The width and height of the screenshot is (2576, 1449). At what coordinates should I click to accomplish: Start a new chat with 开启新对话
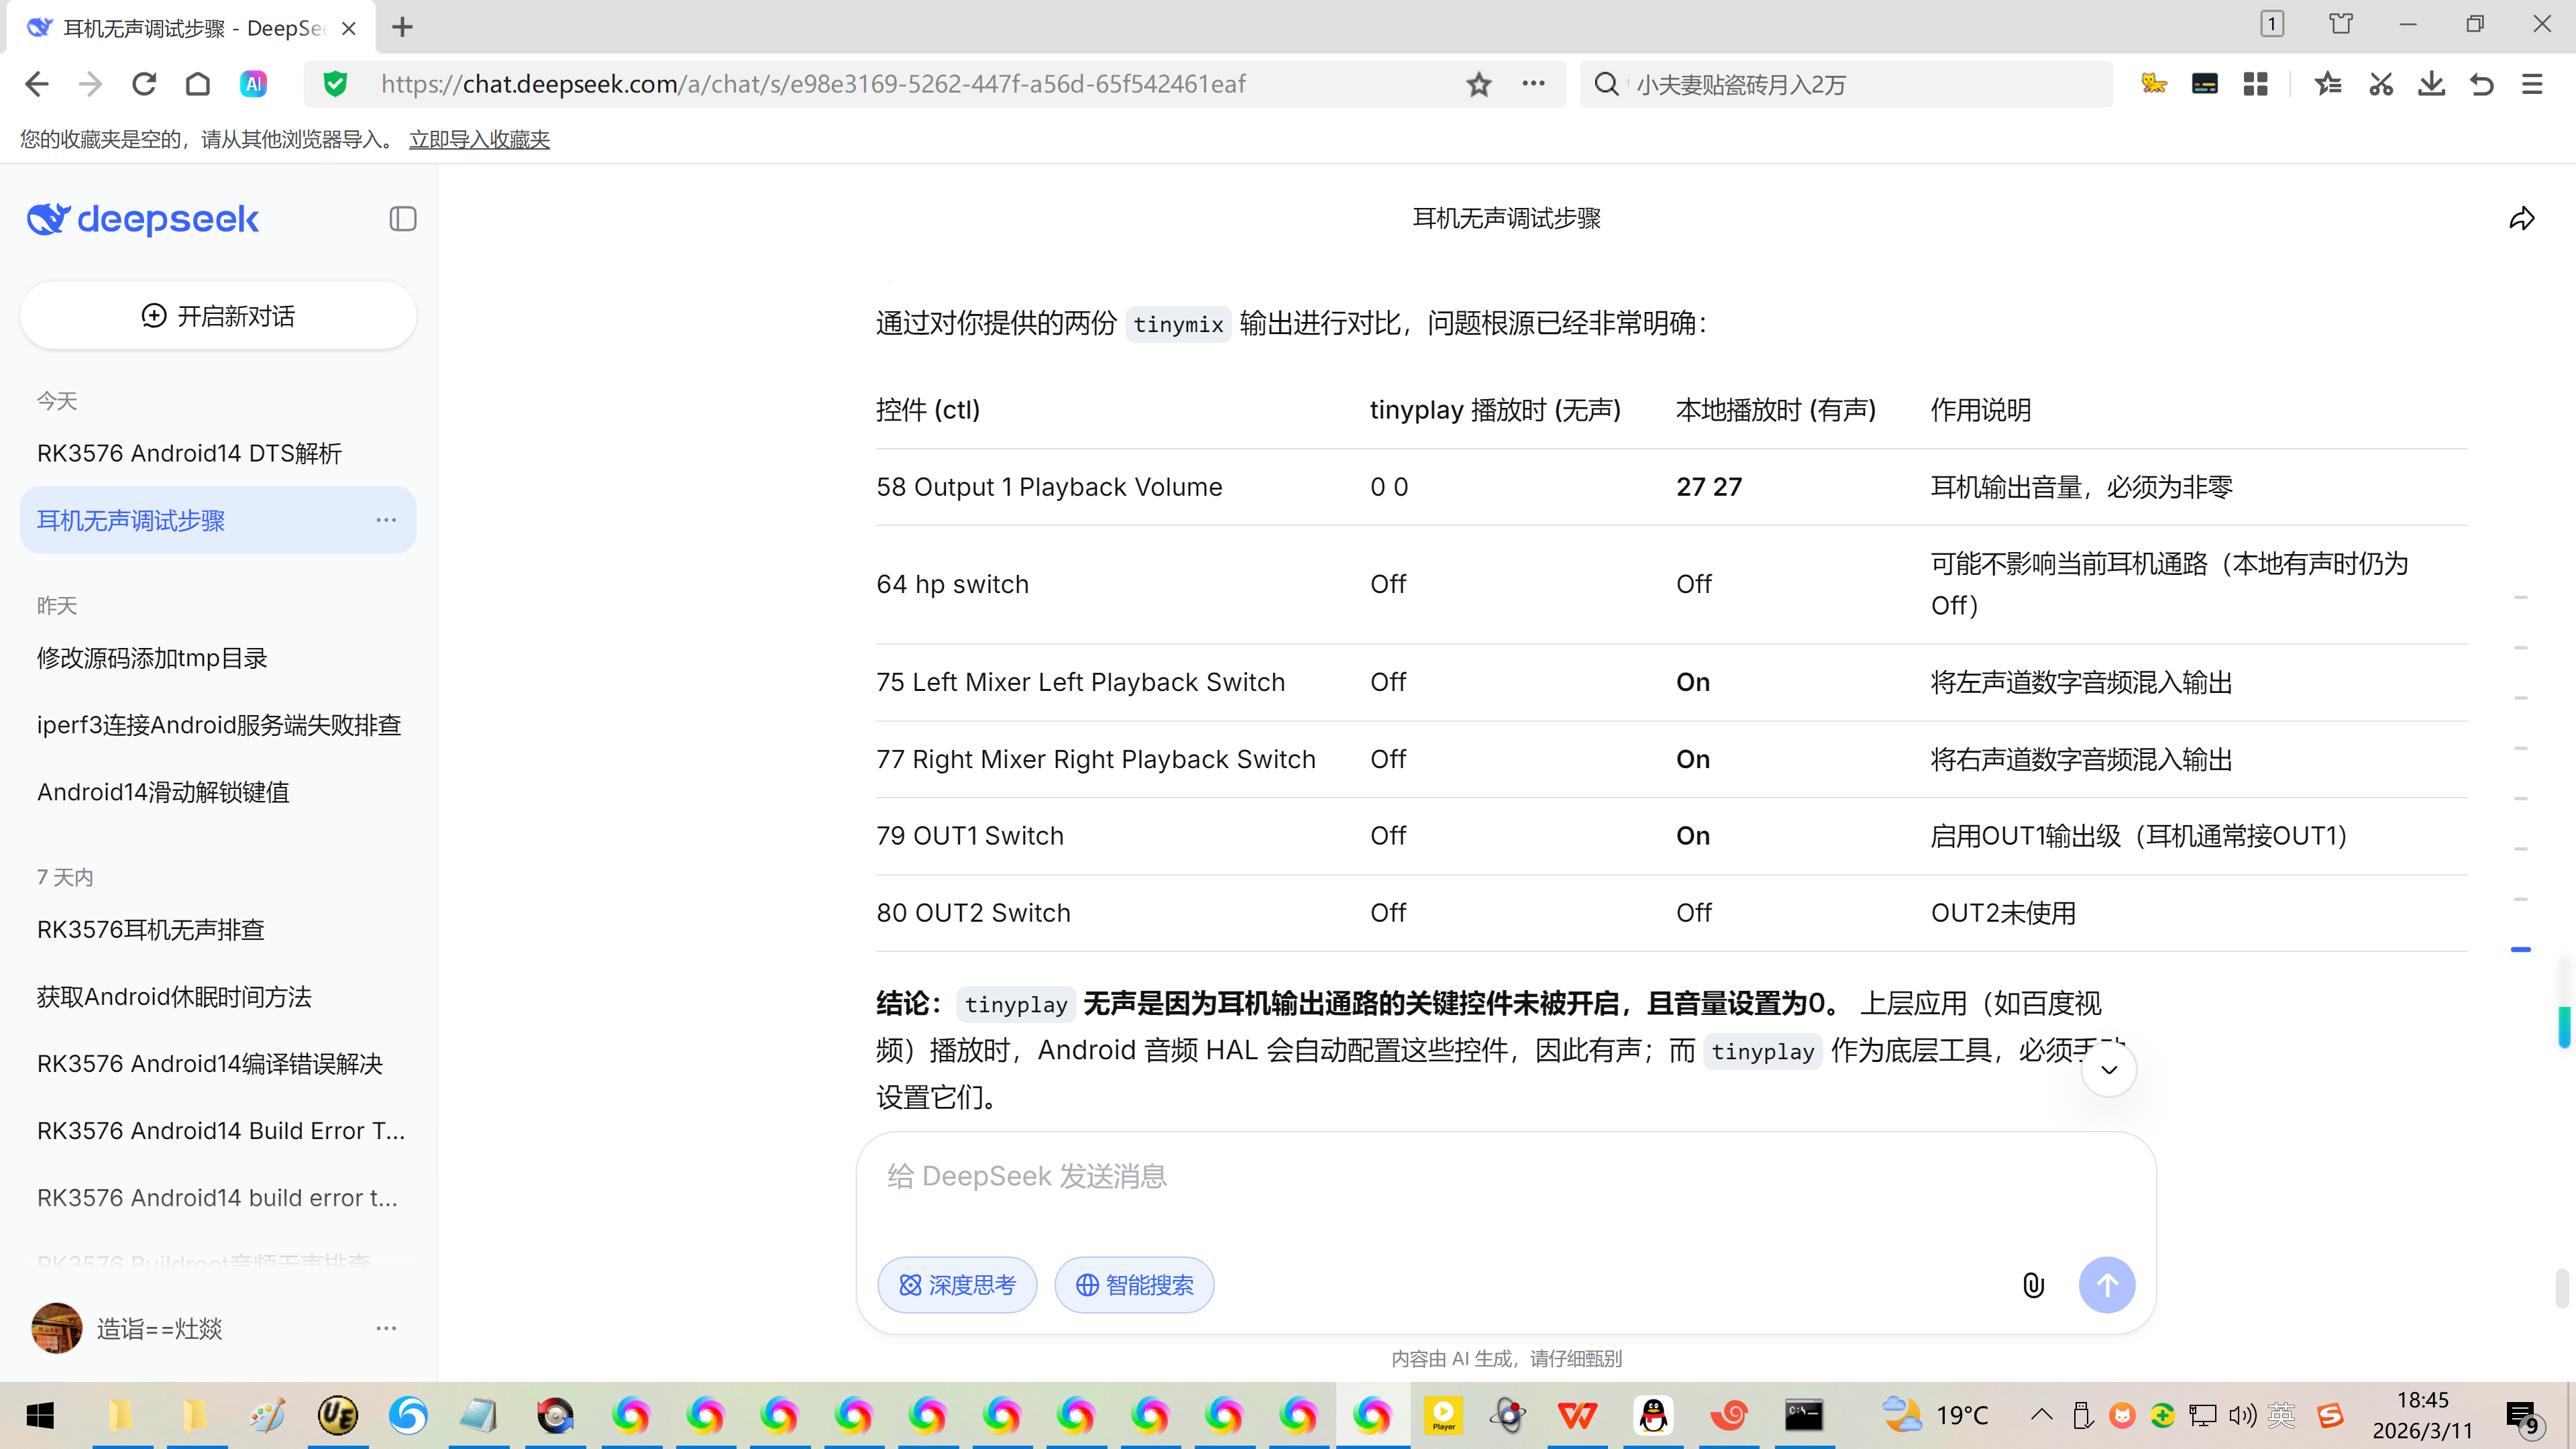[218, 316]
